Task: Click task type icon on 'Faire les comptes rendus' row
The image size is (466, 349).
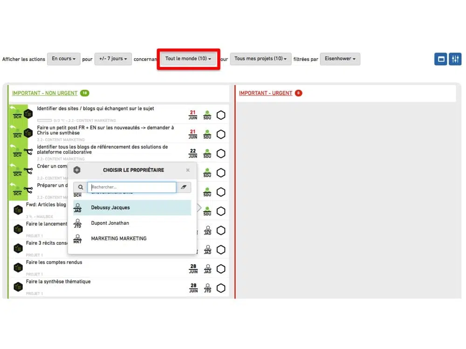Action: pos(18,268)
